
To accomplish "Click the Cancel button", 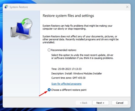I will click(x=120, y=103).
